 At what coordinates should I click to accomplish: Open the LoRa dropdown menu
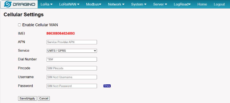pyautogui.click(x=47, y=4)
